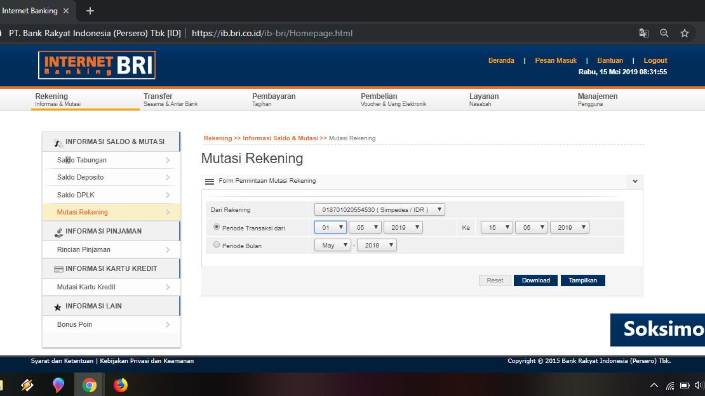
Task: Open the Transfer Sesama & Antar Bank menu
Action: click(x=170, y=100)
